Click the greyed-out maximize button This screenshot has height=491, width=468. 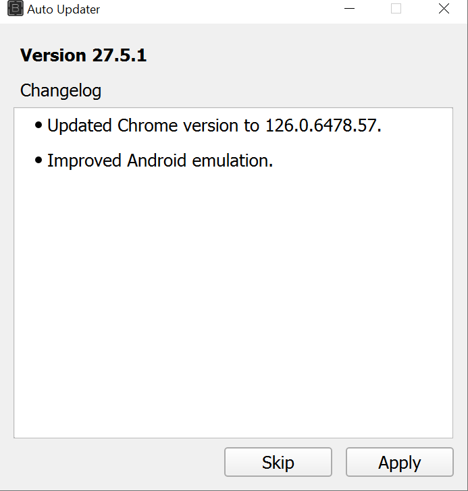tap(396, 9)
